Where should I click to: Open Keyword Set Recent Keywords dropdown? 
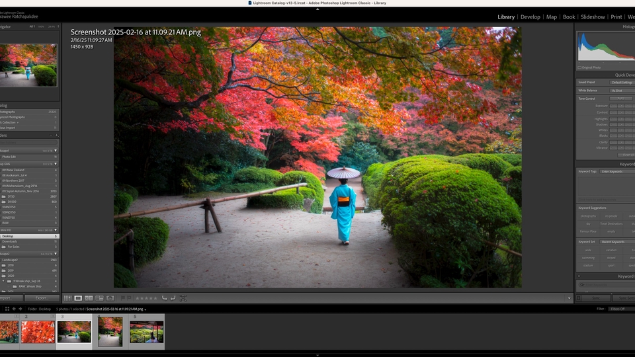pos(617,242)
